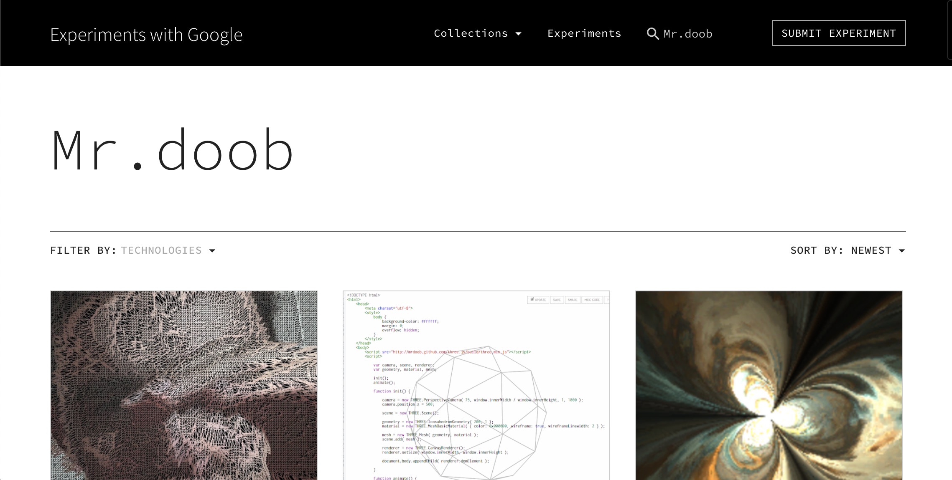Select the Experiments menu item
The image size is (952, 480).
click(x=584, y=33)
